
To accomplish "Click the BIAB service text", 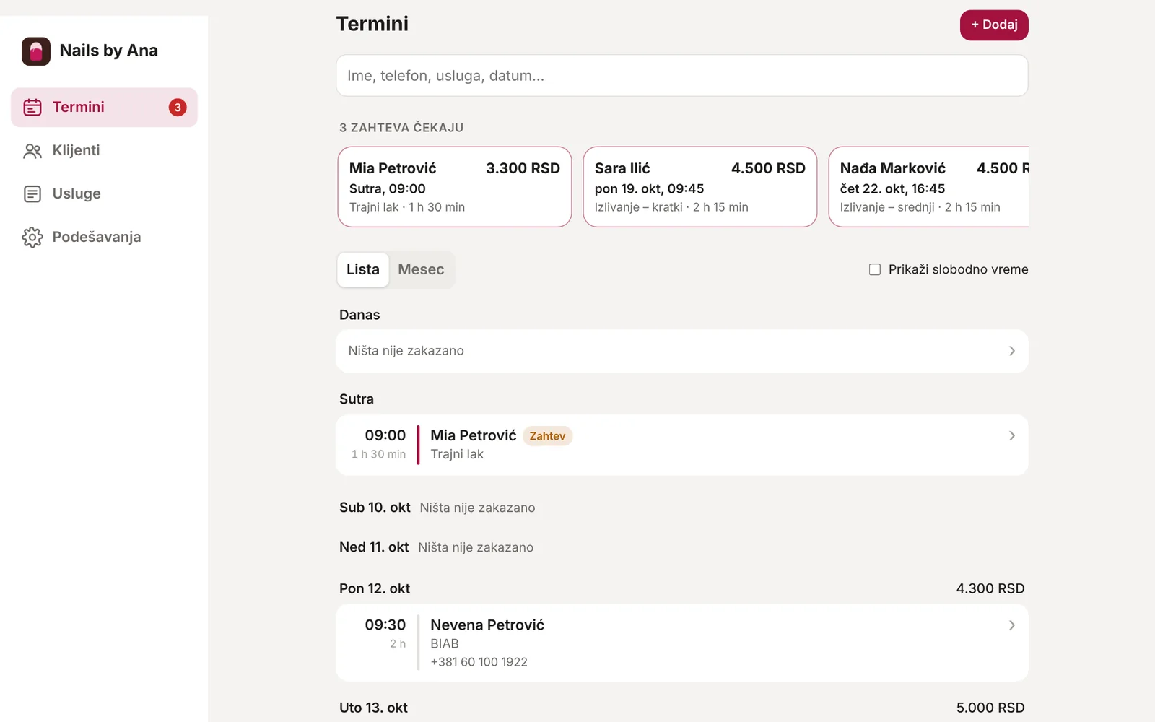I will click(445, 644).
